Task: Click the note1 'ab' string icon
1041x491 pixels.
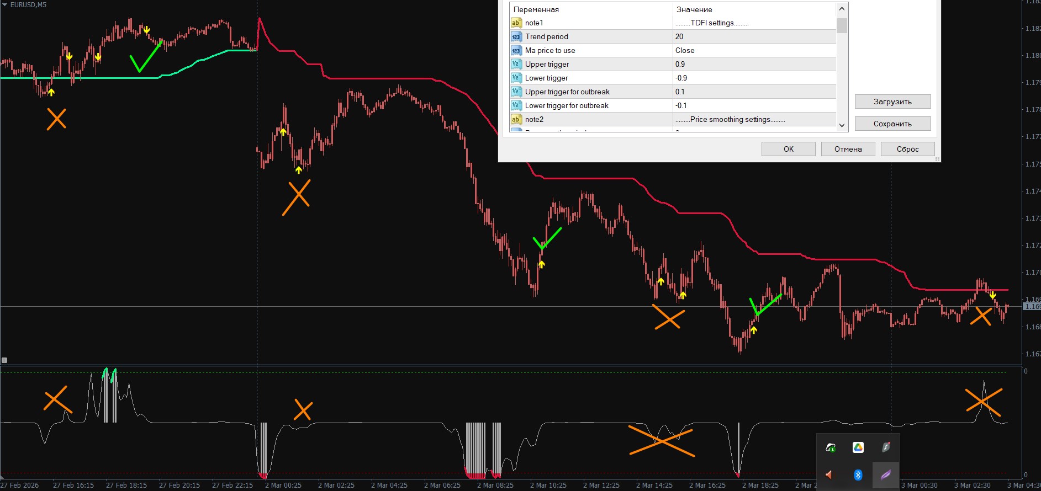Action: (516, 23)
